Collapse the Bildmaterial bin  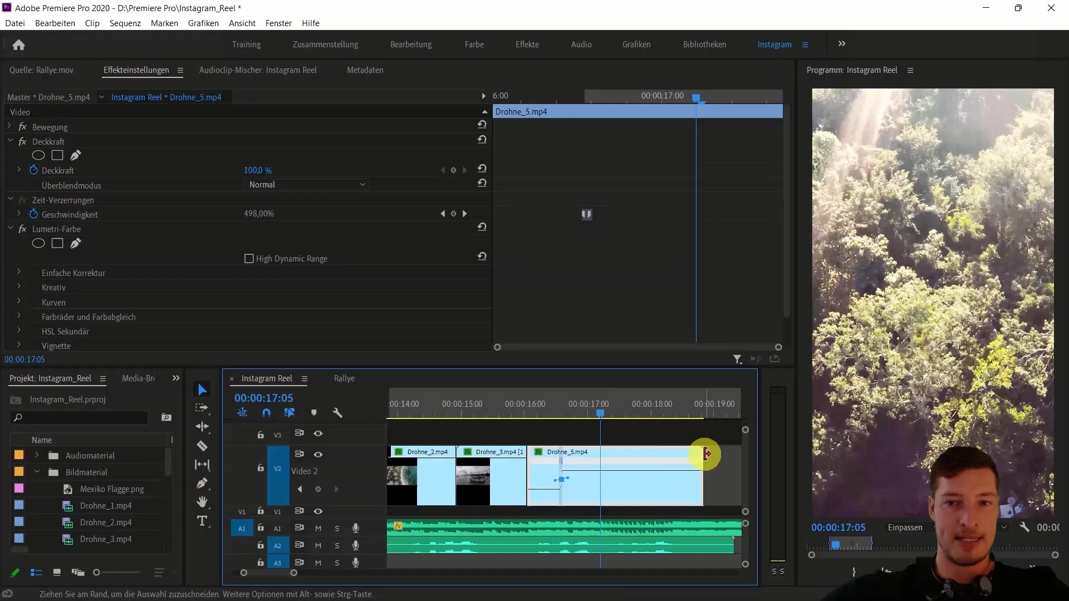pyautogui.click(x=37, y=472)
